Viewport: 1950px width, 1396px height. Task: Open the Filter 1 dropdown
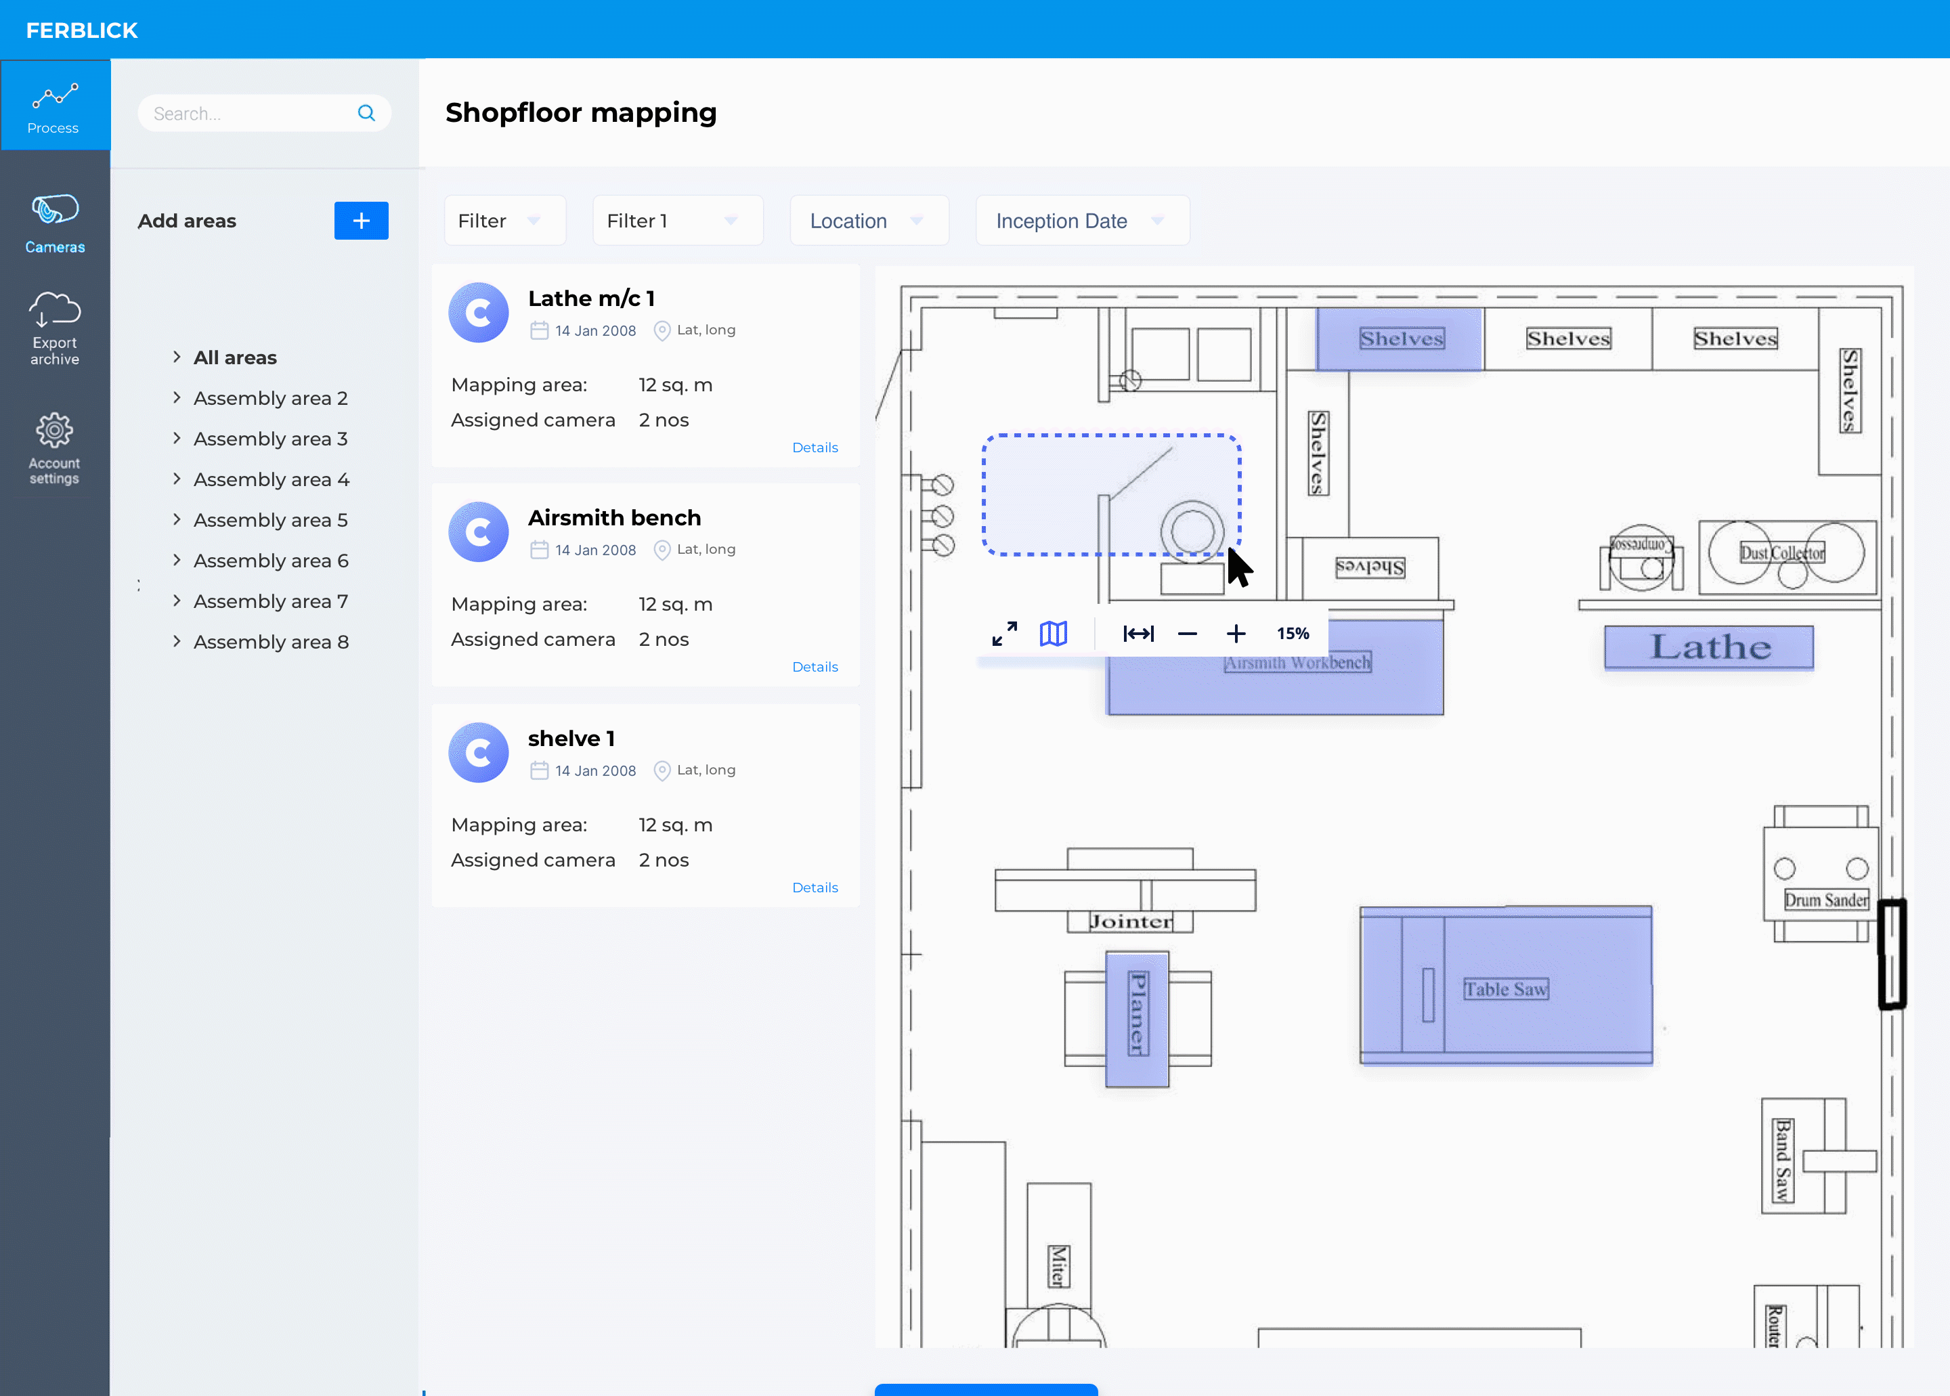pyautogui.click(x=678, y=221)
